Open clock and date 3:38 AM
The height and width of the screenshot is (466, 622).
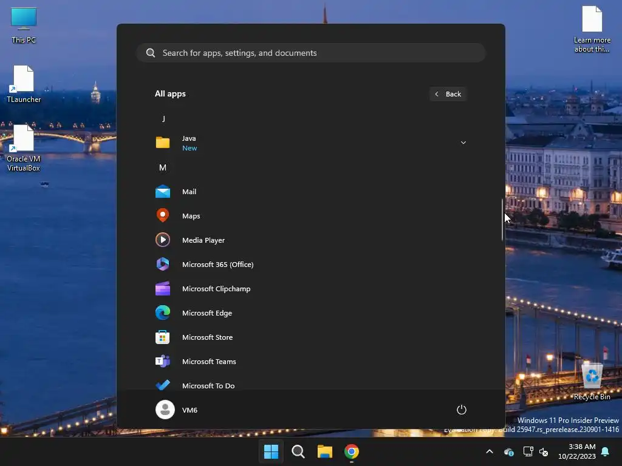tap(577, 451)
